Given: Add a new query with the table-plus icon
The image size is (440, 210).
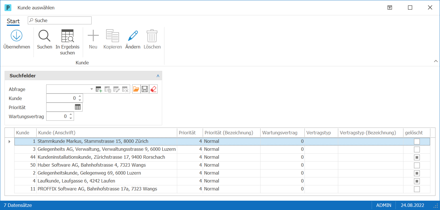Looking at the screenshot, I should point(99,89).
